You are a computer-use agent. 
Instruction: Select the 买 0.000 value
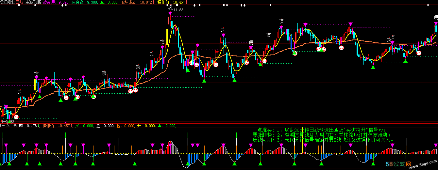84,126
